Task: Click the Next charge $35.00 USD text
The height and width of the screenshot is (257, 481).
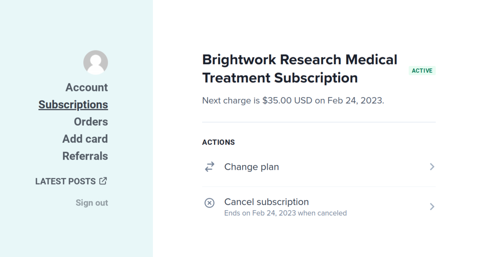Action: click(x=293, y=100)
